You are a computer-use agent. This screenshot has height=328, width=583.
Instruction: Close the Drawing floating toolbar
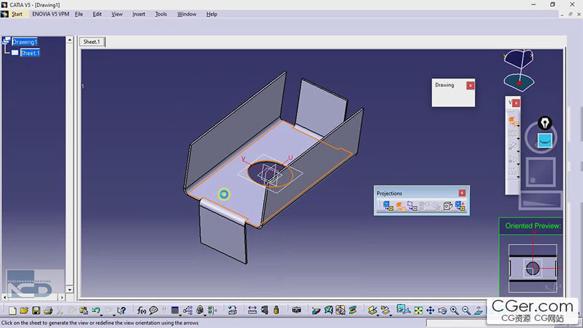pyautogui.click(x=470, y=85)
